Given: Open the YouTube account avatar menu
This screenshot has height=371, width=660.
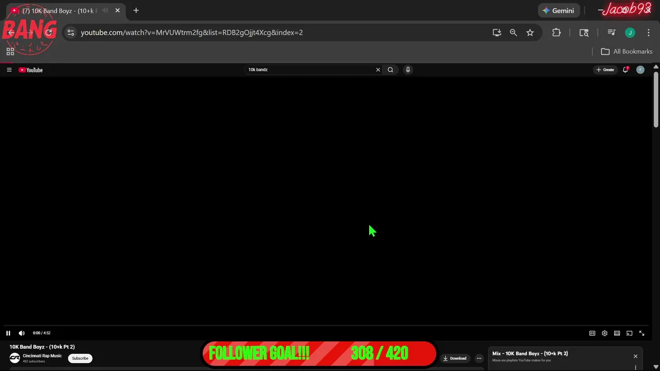Looking at the screenshot, I should pos(640,70).
